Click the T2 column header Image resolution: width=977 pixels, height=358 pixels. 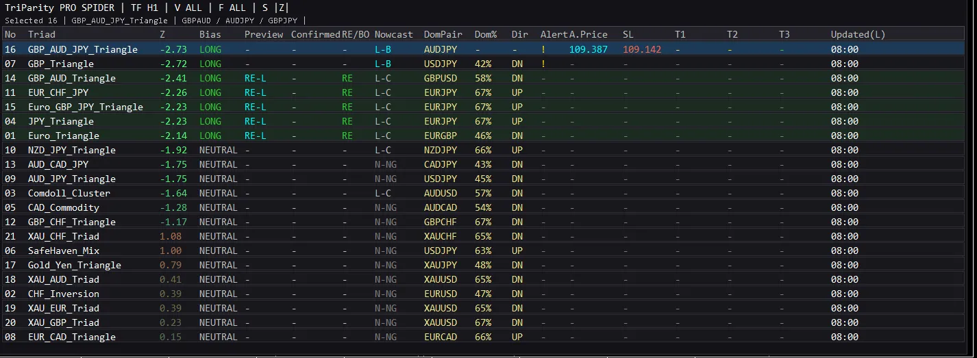(x=732, y=34)
